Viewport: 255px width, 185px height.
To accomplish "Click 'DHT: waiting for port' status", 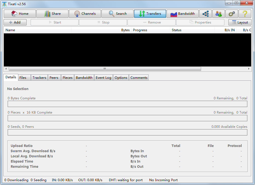I will pos(126,180).
